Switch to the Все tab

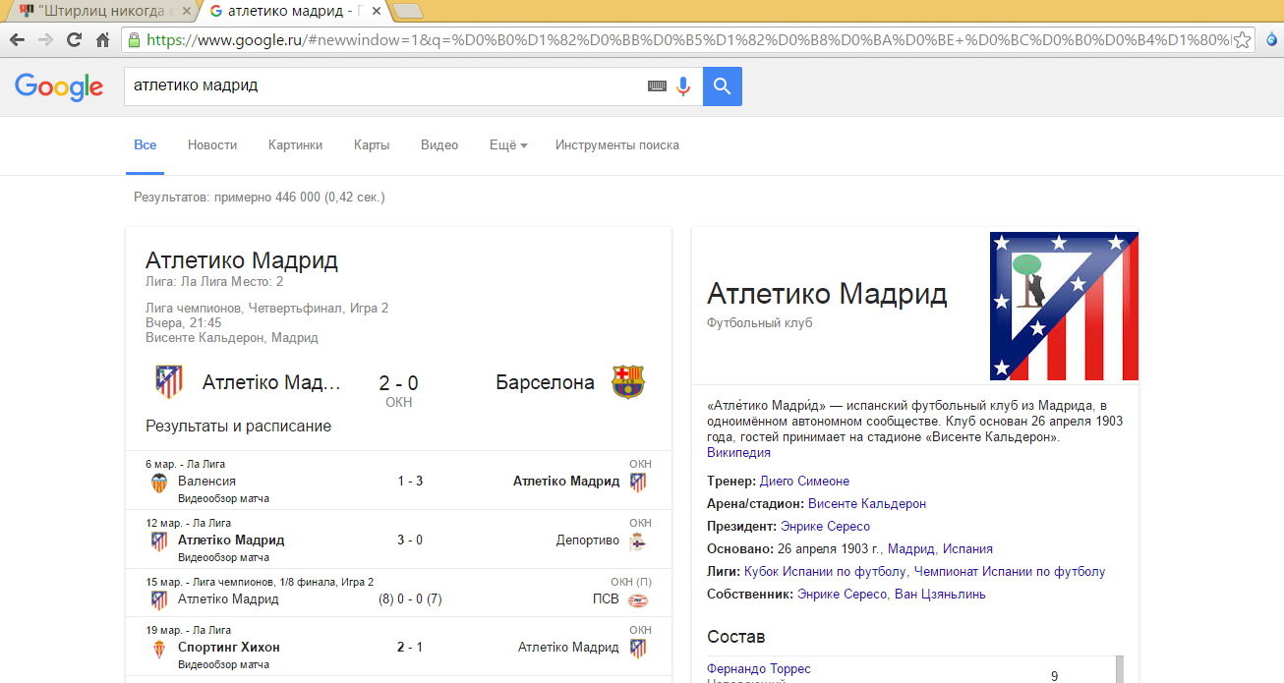[146, 144]
